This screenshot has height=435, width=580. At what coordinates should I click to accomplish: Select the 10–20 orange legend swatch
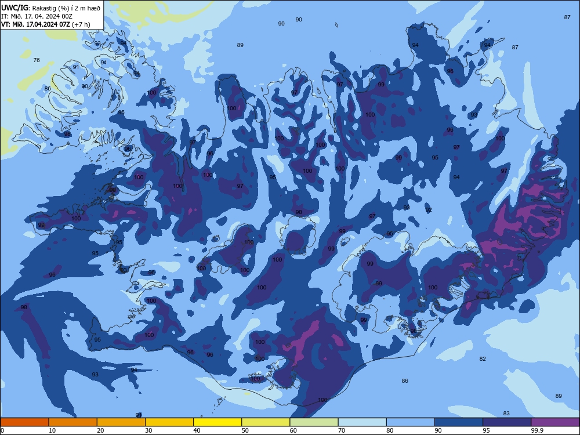(x=73, y=422)
